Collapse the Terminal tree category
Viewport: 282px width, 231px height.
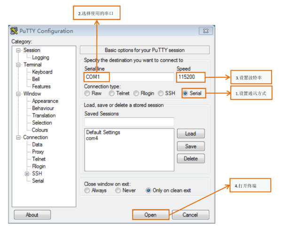tap(18, 65)
